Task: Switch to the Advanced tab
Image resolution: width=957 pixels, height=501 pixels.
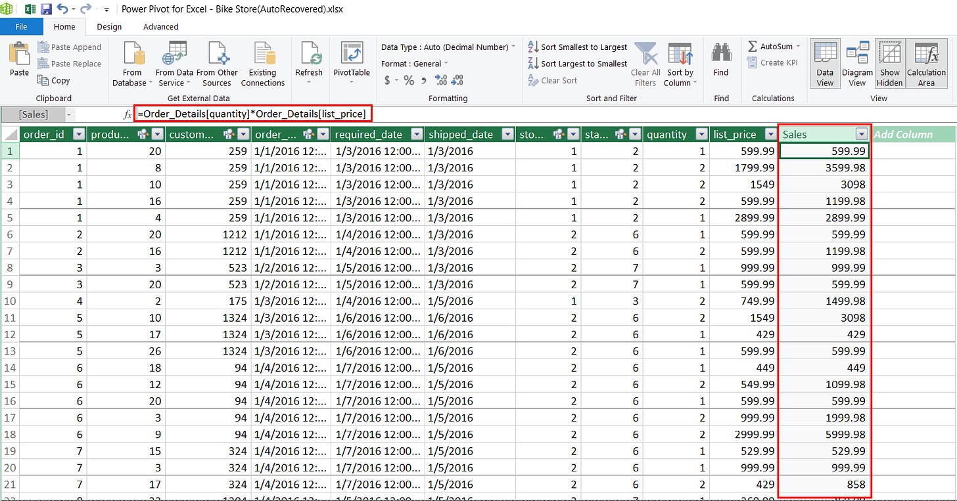Action: pyautogui.click(x=160, y=27)
